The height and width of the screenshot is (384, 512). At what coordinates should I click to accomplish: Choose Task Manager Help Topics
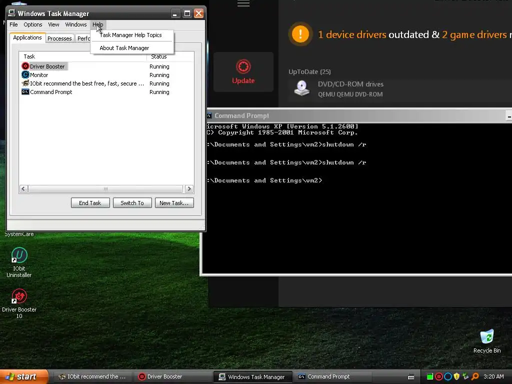130,35
